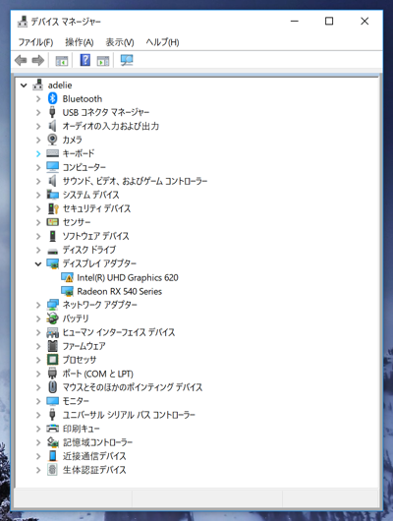Click the 生体認証デバイス fingerprint icon
The width and height of the screenshot is (393, 521).
pyautogui.click(x=52, y=470)
